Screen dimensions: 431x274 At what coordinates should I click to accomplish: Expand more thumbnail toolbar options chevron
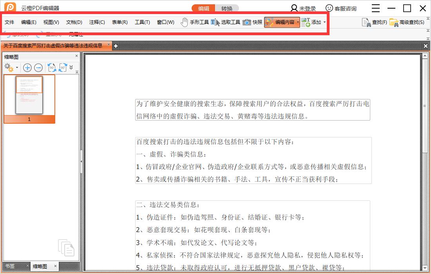(71, 67)
